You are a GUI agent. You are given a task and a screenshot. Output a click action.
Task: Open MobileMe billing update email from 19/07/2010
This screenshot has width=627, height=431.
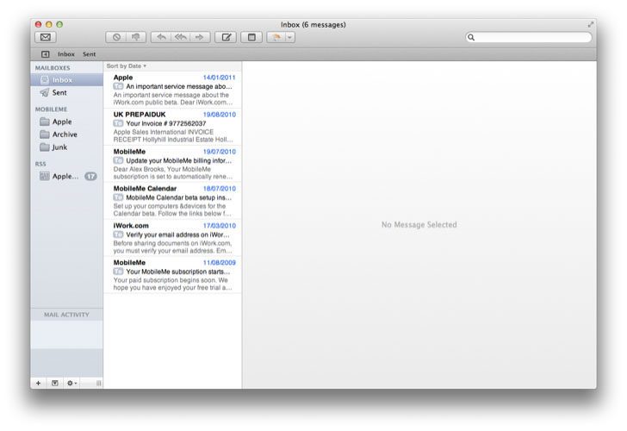pyautogui.click(x=173, y=164)
